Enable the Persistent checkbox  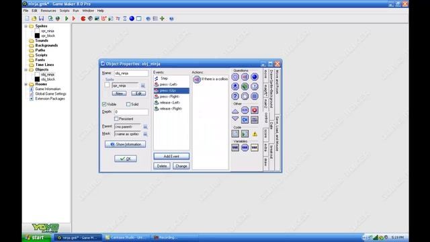(116, 119)
